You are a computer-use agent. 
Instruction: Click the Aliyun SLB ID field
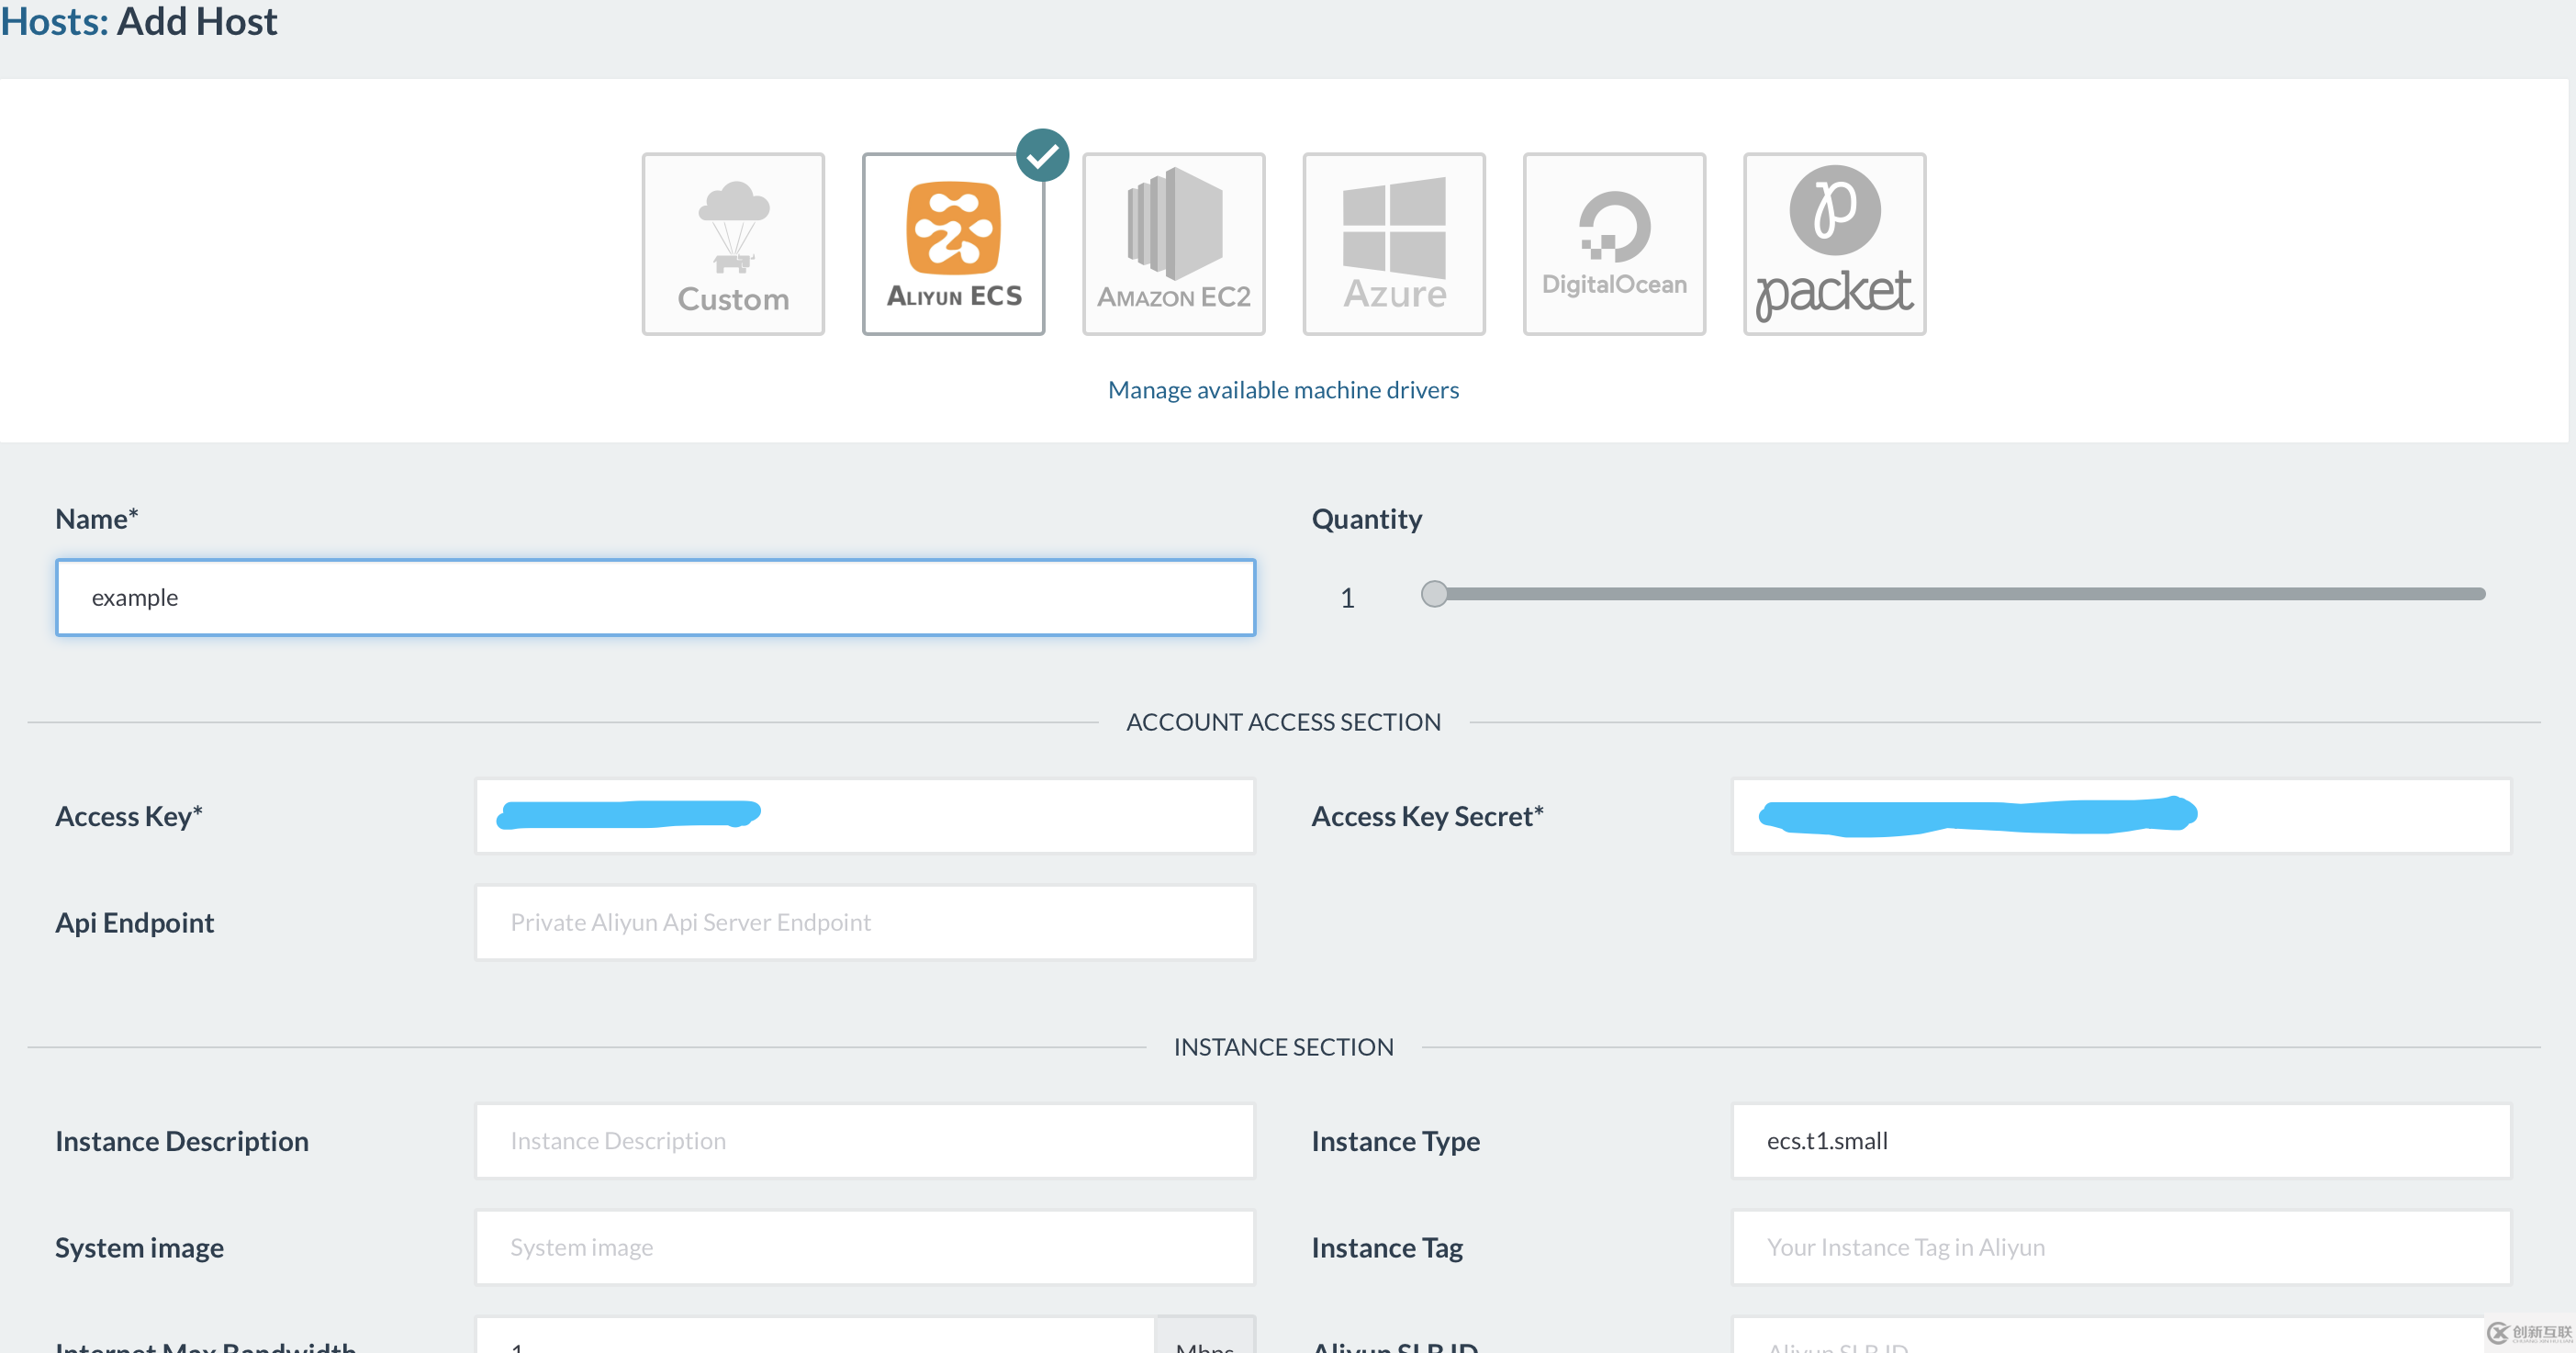(2120, 1341)
